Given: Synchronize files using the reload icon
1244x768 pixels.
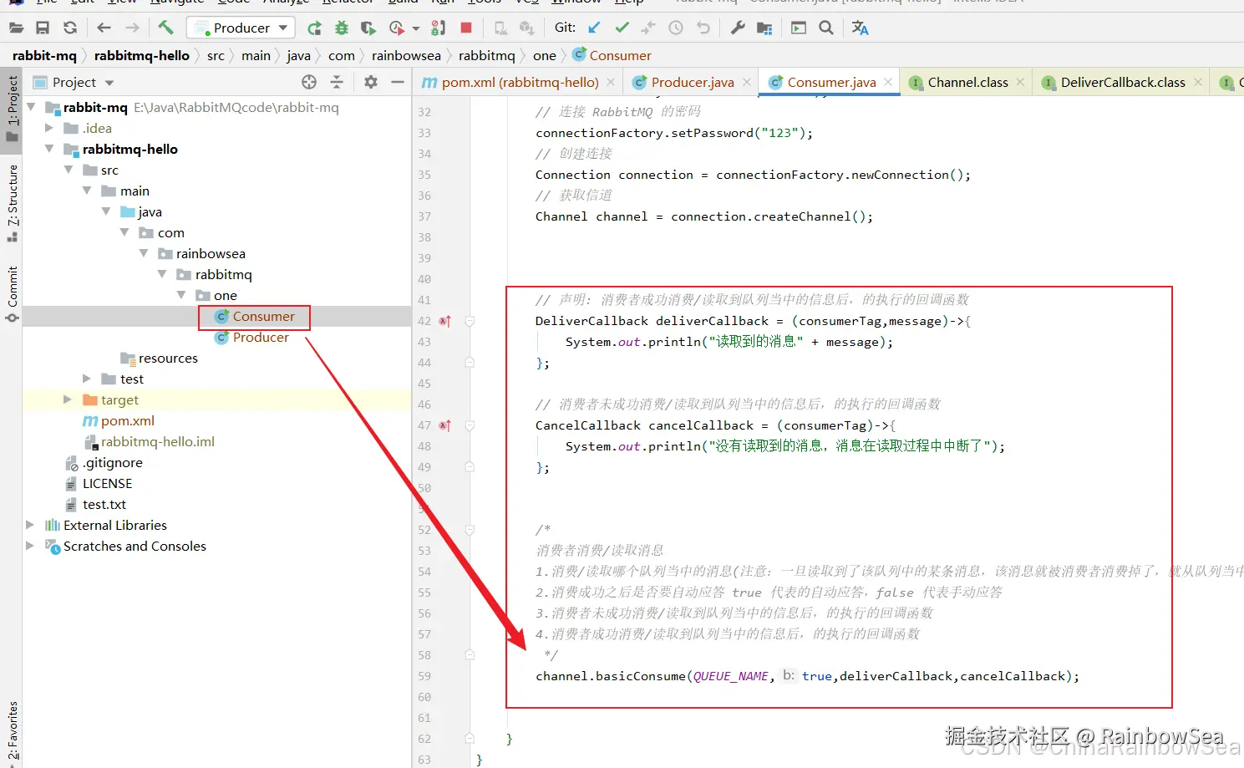Looking at the screenshot, I should click(x=70, y=28).
